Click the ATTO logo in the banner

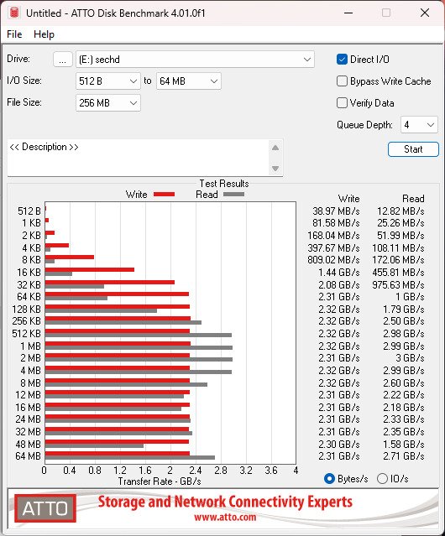point(45,508)
